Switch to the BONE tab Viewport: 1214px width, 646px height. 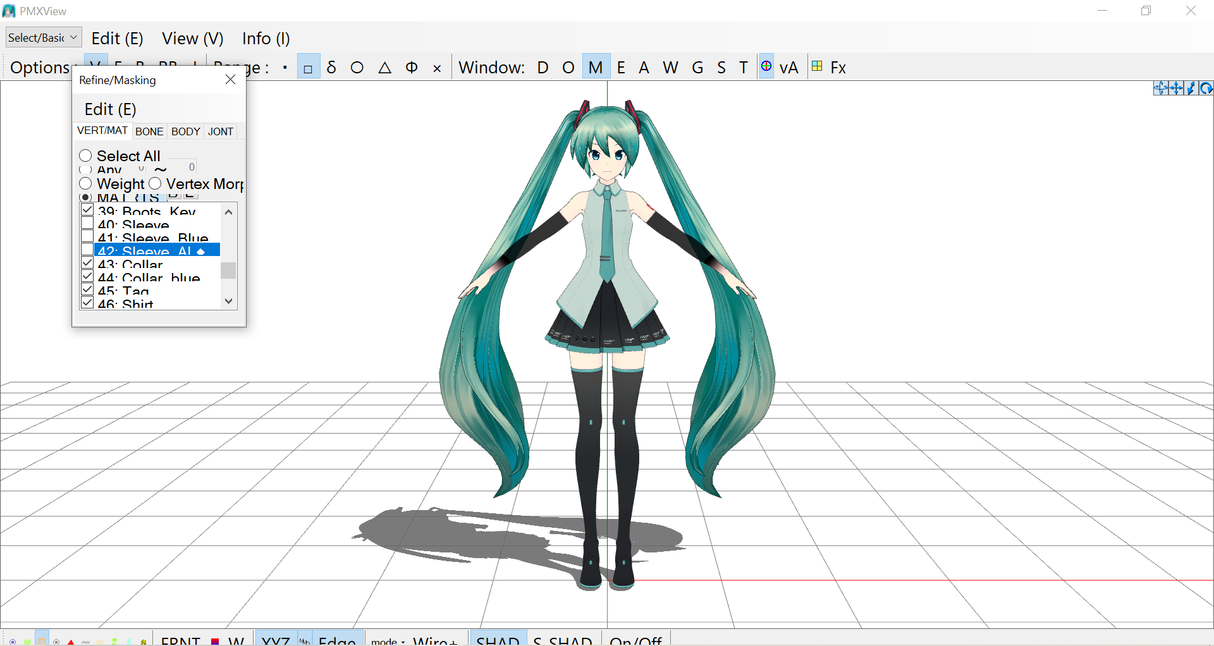coord(149,131)
